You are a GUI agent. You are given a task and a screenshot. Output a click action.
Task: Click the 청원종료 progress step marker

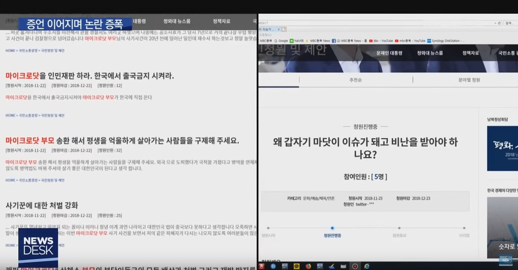click(x=400, y=228)
